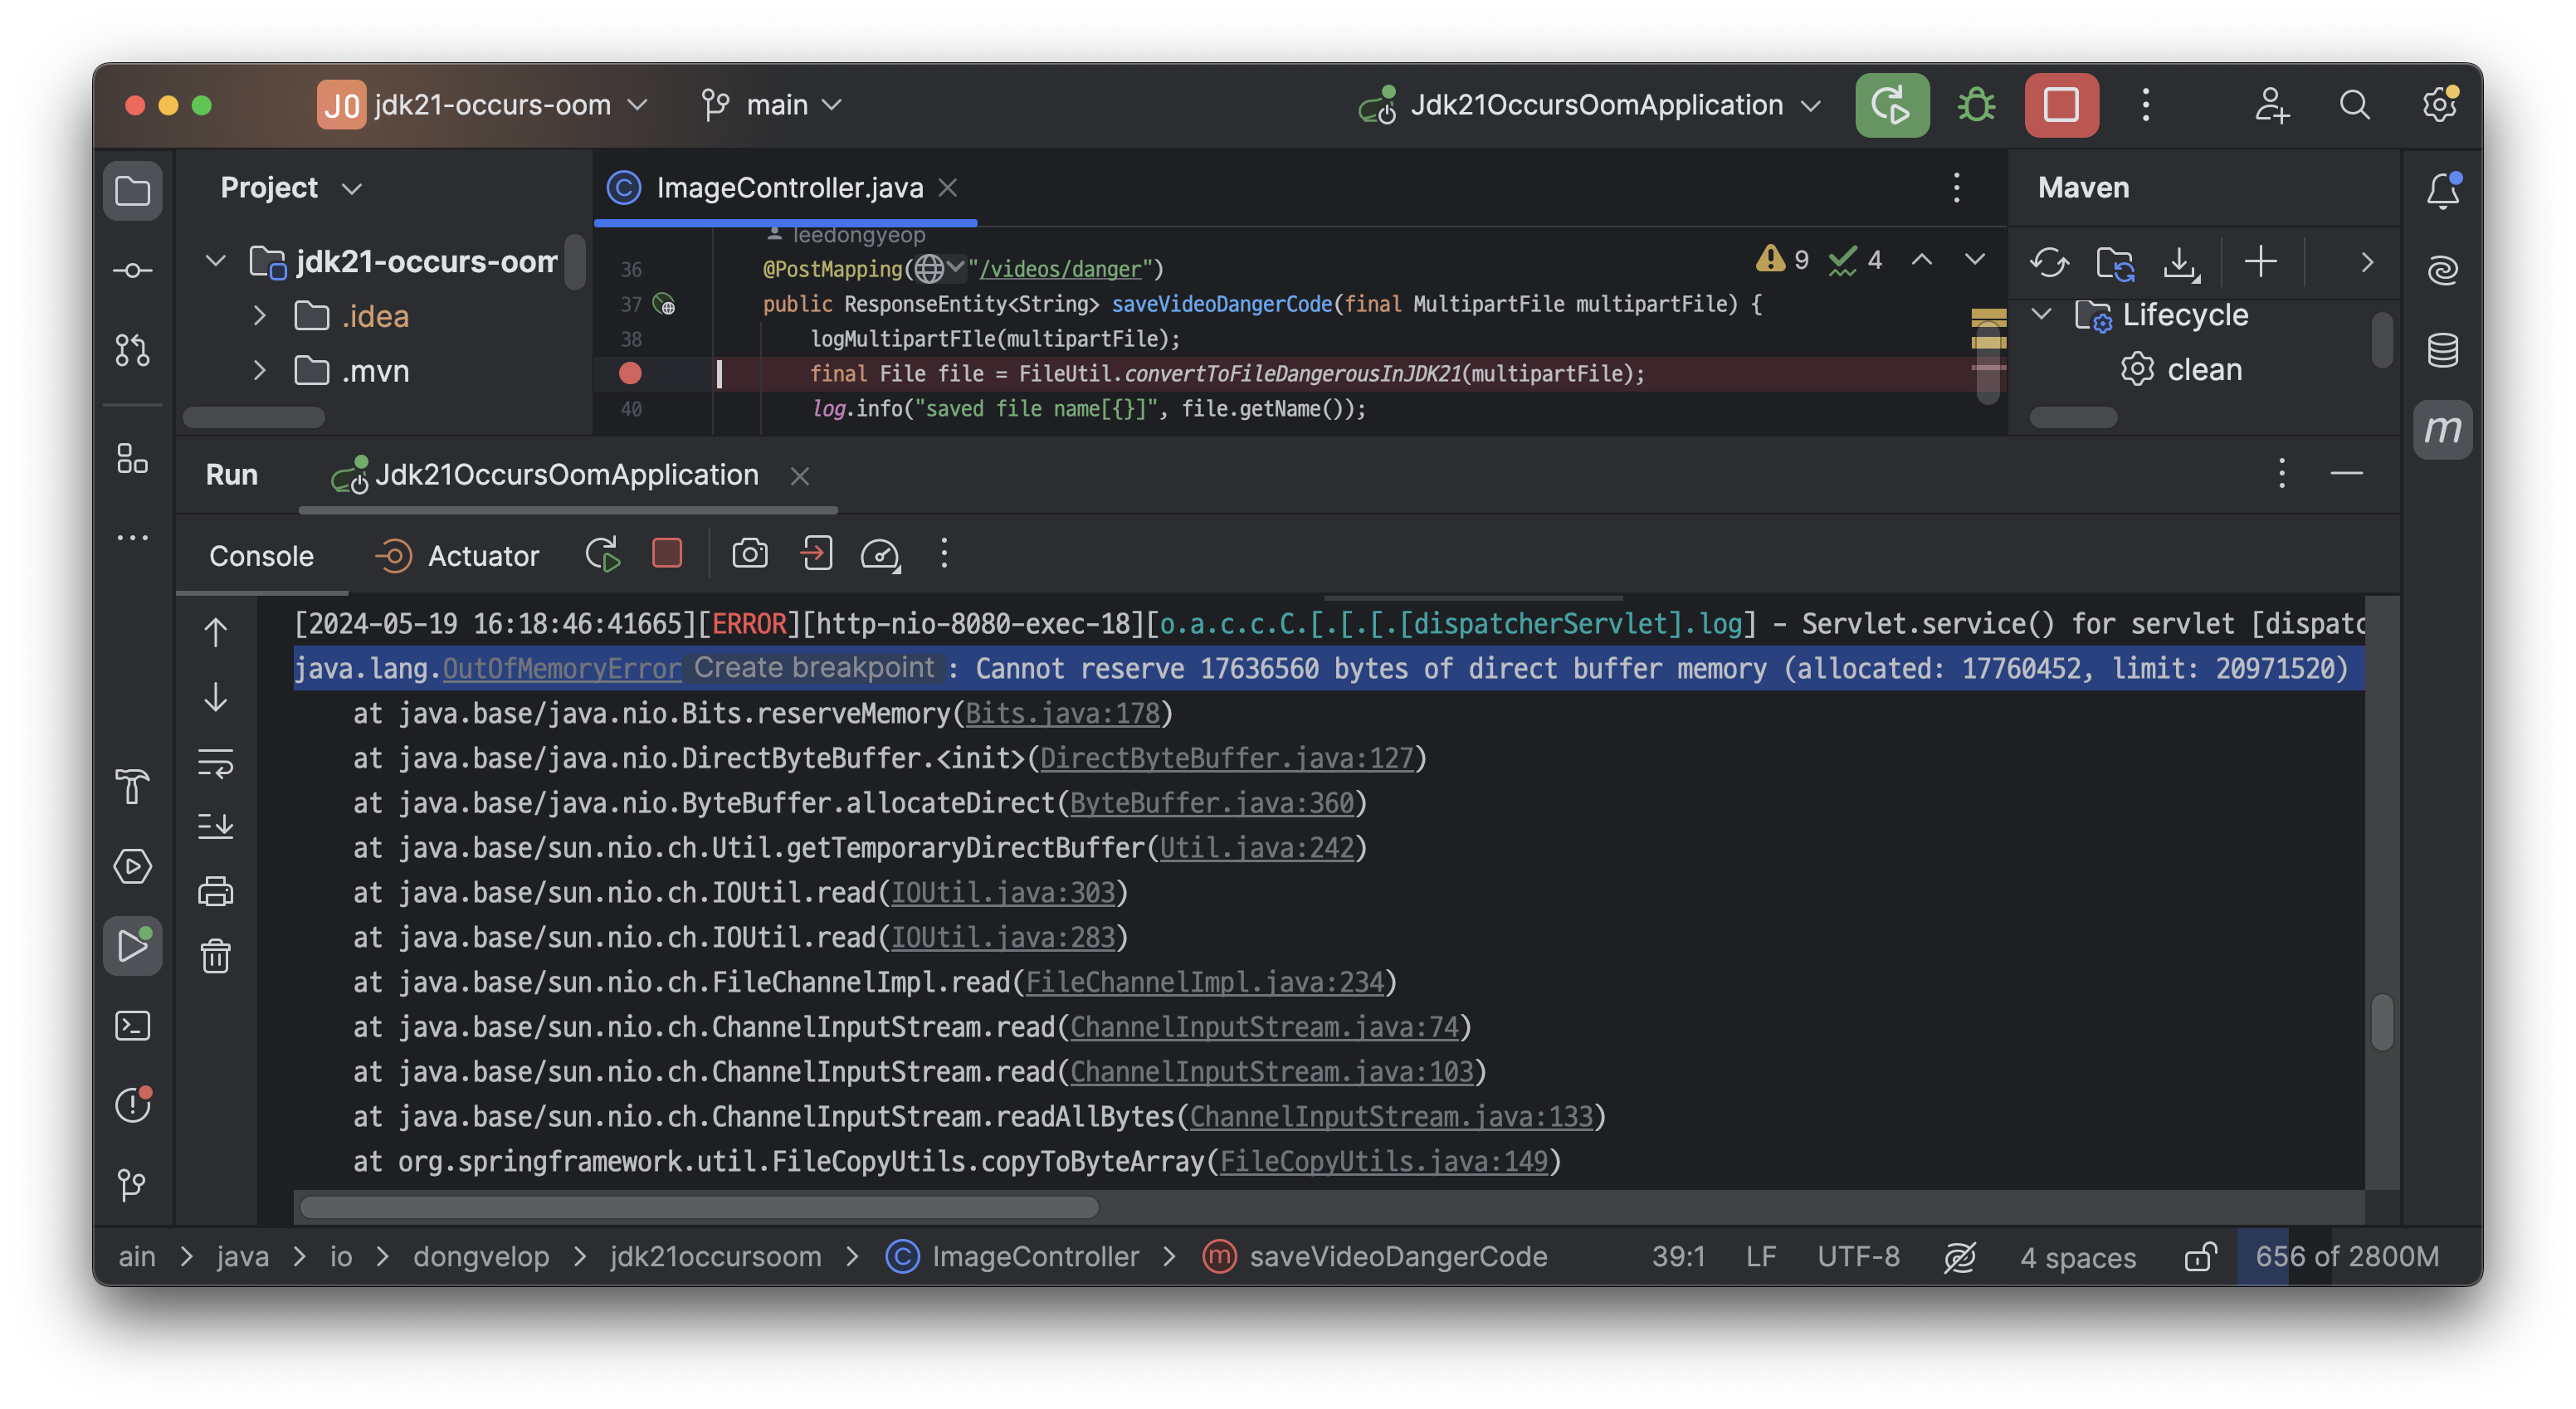Viewport: 2576px width, 1409px height.
Task: Open the OutOfMemoryError link in console
Action: click(x=562, y=668)
